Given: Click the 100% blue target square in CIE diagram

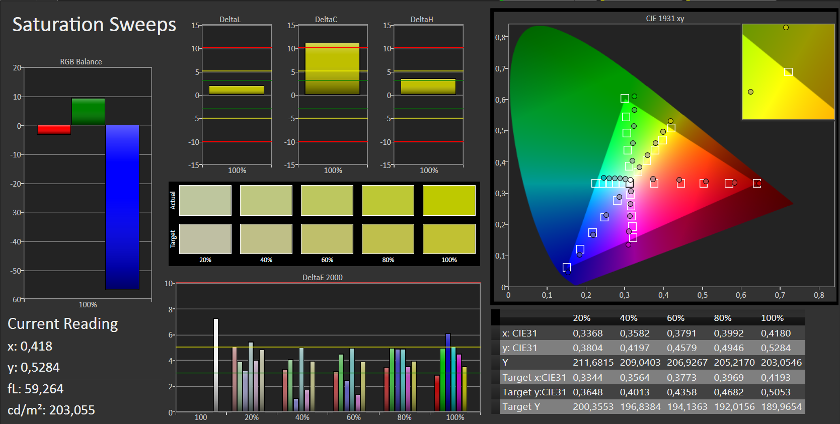Looking at the screenshot, I should pyautogui.click(x=567, y=267).
